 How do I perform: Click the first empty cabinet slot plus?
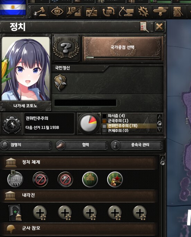coord(40,213)
